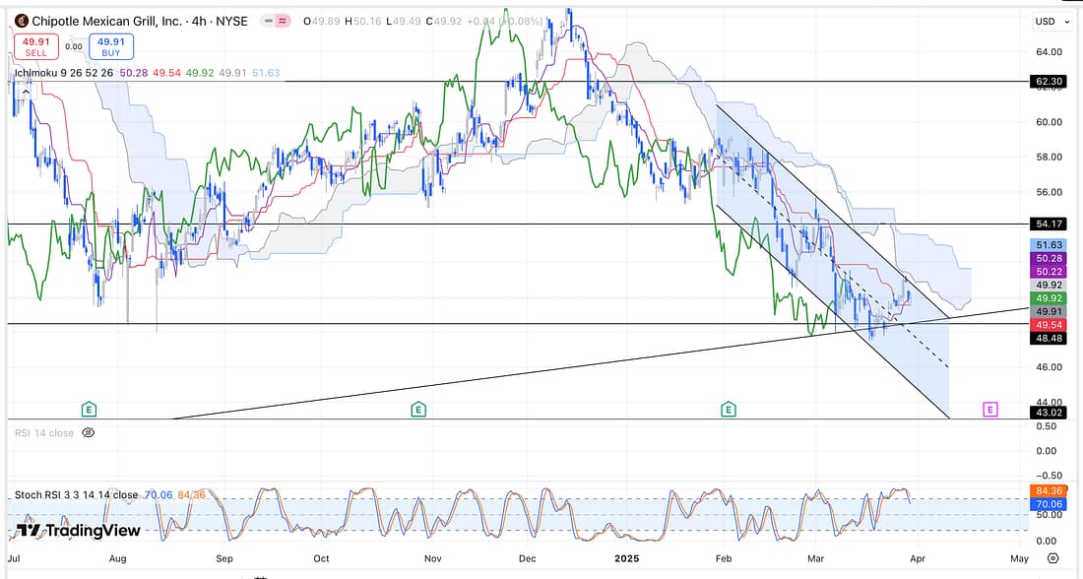1083x579 pixels.
Task: Show the hidden RSI indicator via eye icon
Action: (88, 432)
